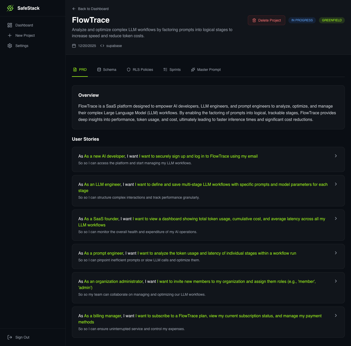
Task: Switch to the PRD tab
Action: click(x=80, y=70)
